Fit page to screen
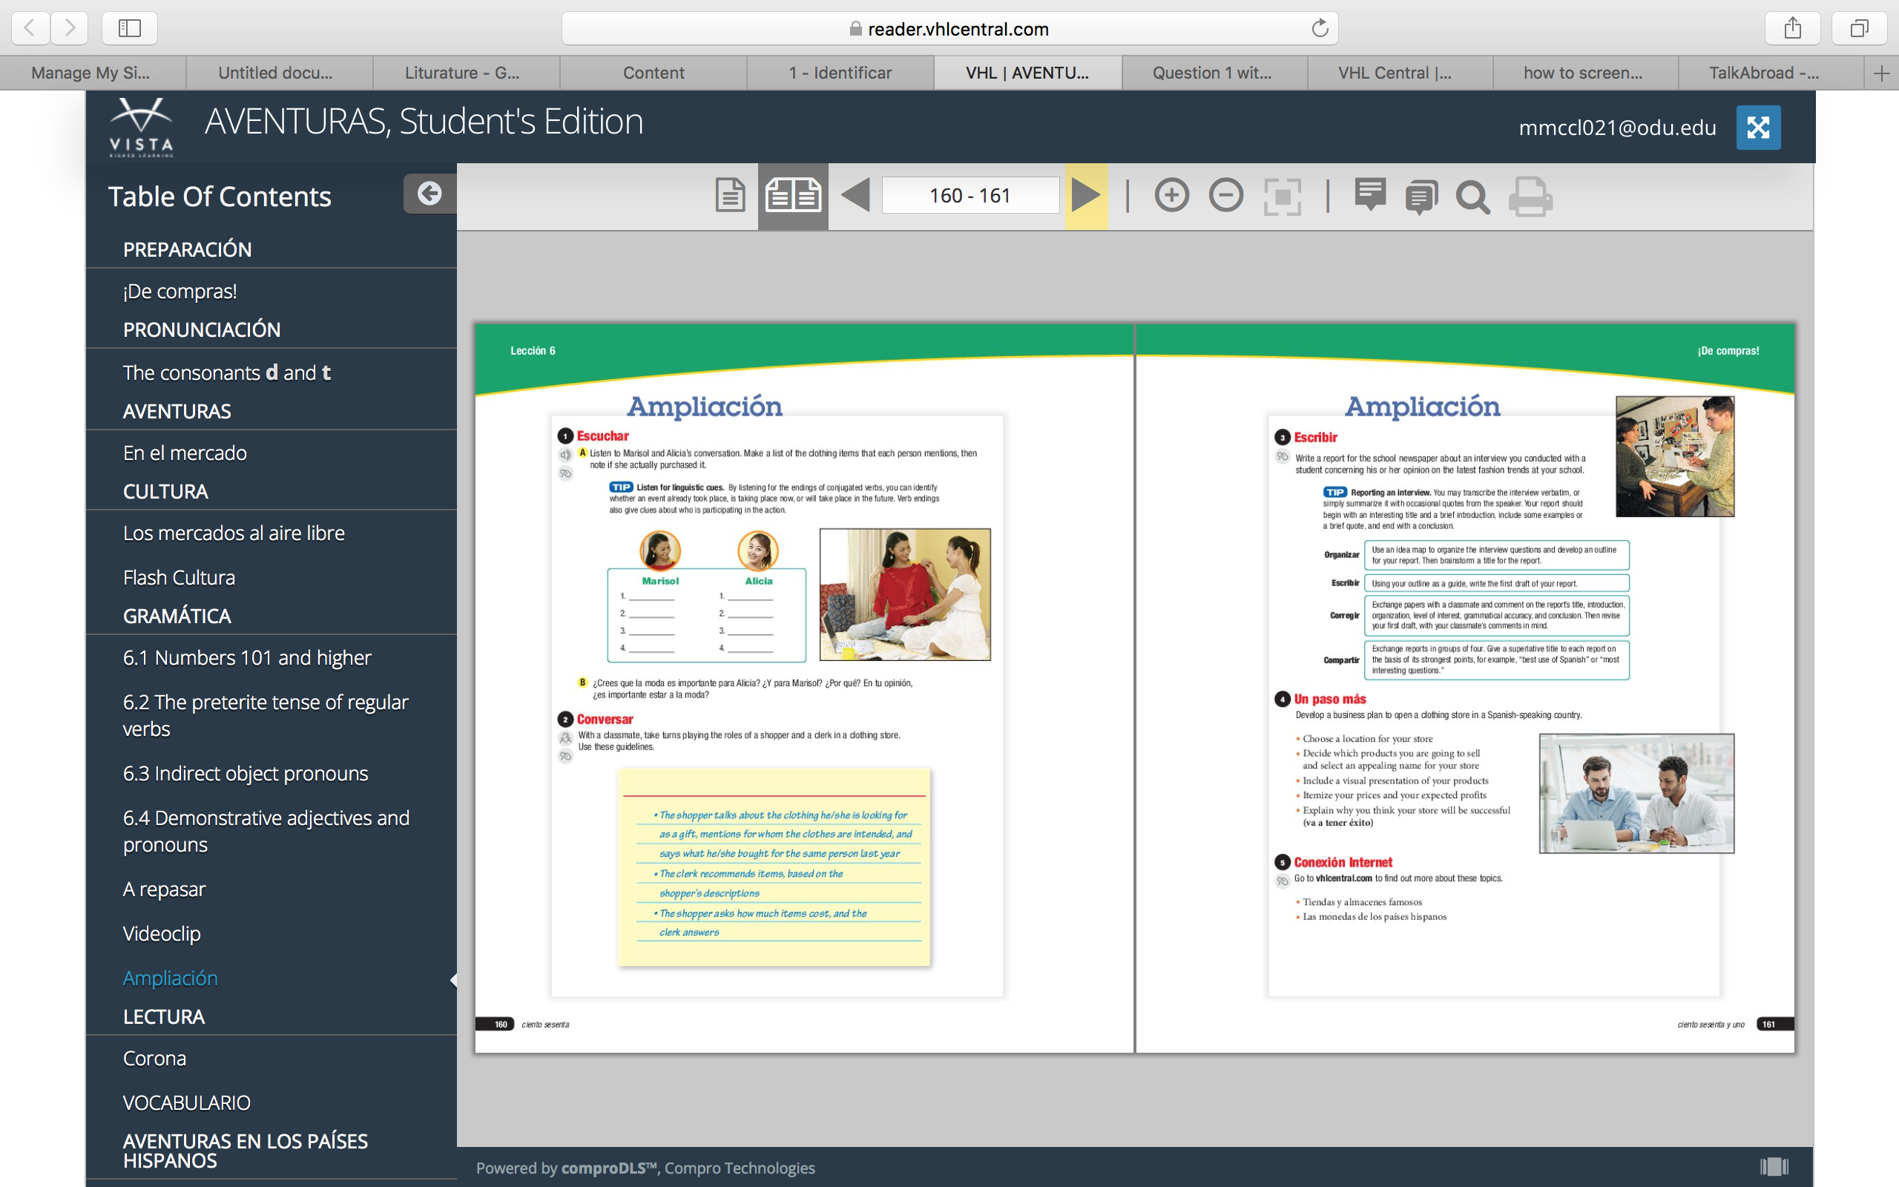Screen dimensions: 1899x1187 [1283, 197]
